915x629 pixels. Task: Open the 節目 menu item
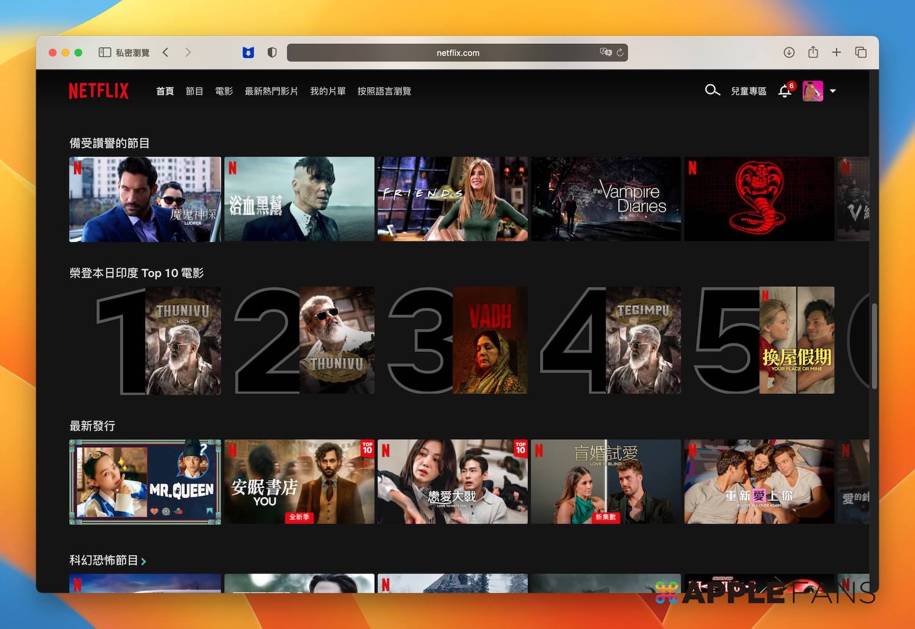click(x=194, y=91)
